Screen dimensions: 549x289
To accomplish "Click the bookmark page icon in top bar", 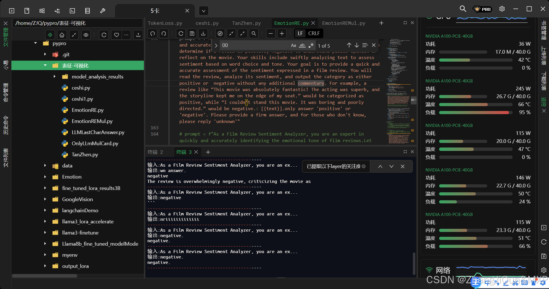I will click(27, 11).
